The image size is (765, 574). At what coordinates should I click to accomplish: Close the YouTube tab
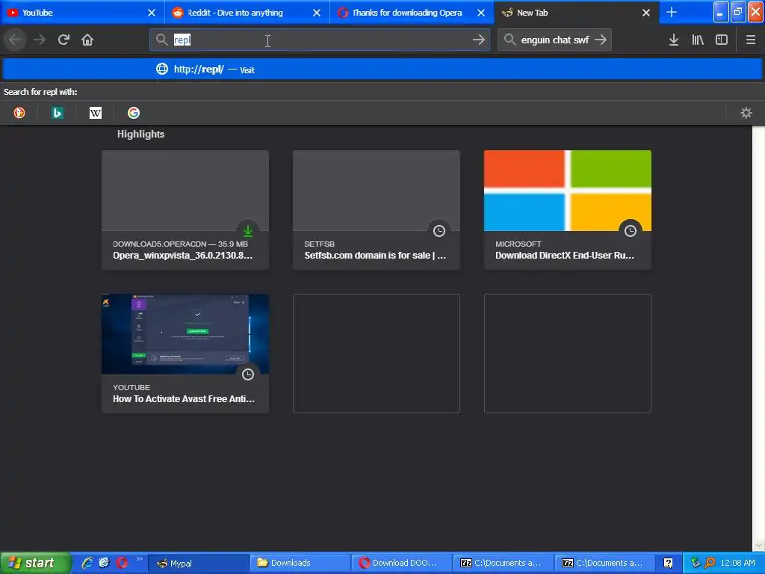152,13
